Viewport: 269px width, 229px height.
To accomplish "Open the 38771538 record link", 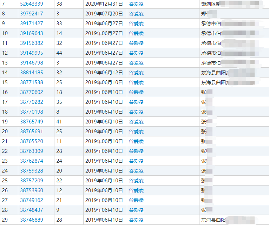I will point(32,82).
